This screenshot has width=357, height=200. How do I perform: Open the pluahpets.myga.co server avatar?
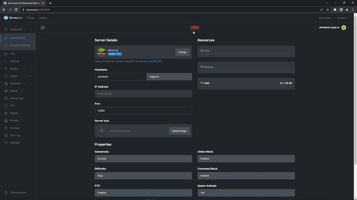point(344,28)
